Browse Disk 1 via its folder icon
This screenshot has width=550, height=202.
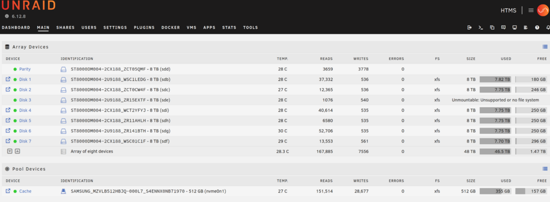pyautogui.click(x=8, y=79)
